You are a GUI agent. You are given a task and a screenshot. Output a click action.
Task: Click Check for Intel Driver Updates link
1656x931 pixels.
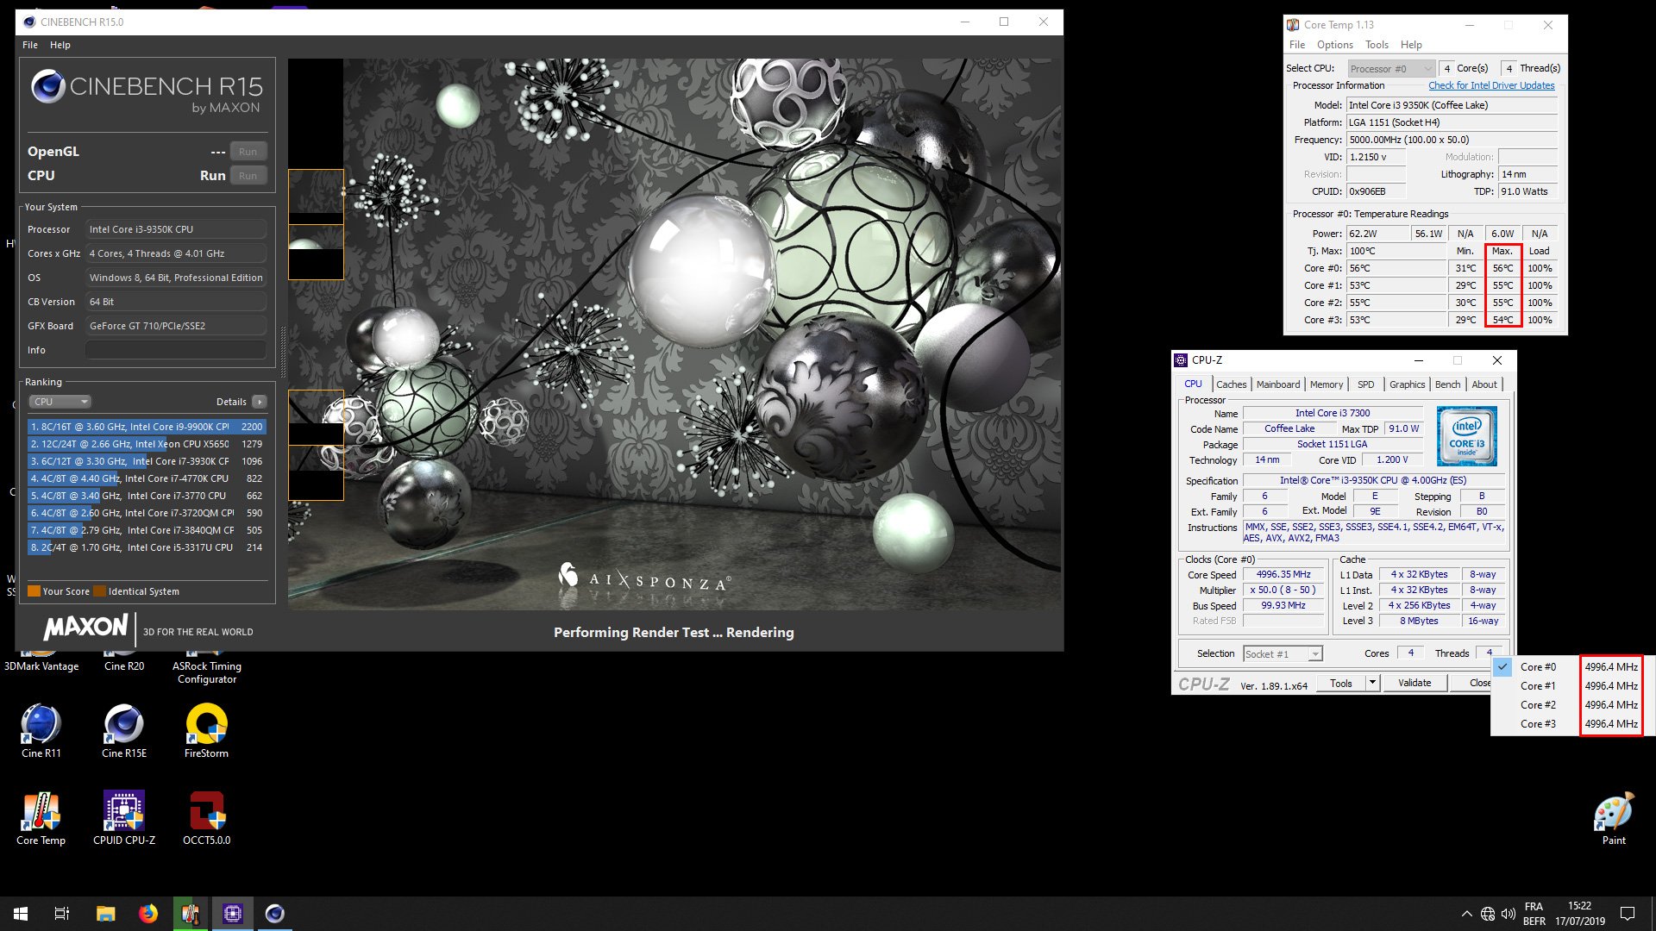1491,85
